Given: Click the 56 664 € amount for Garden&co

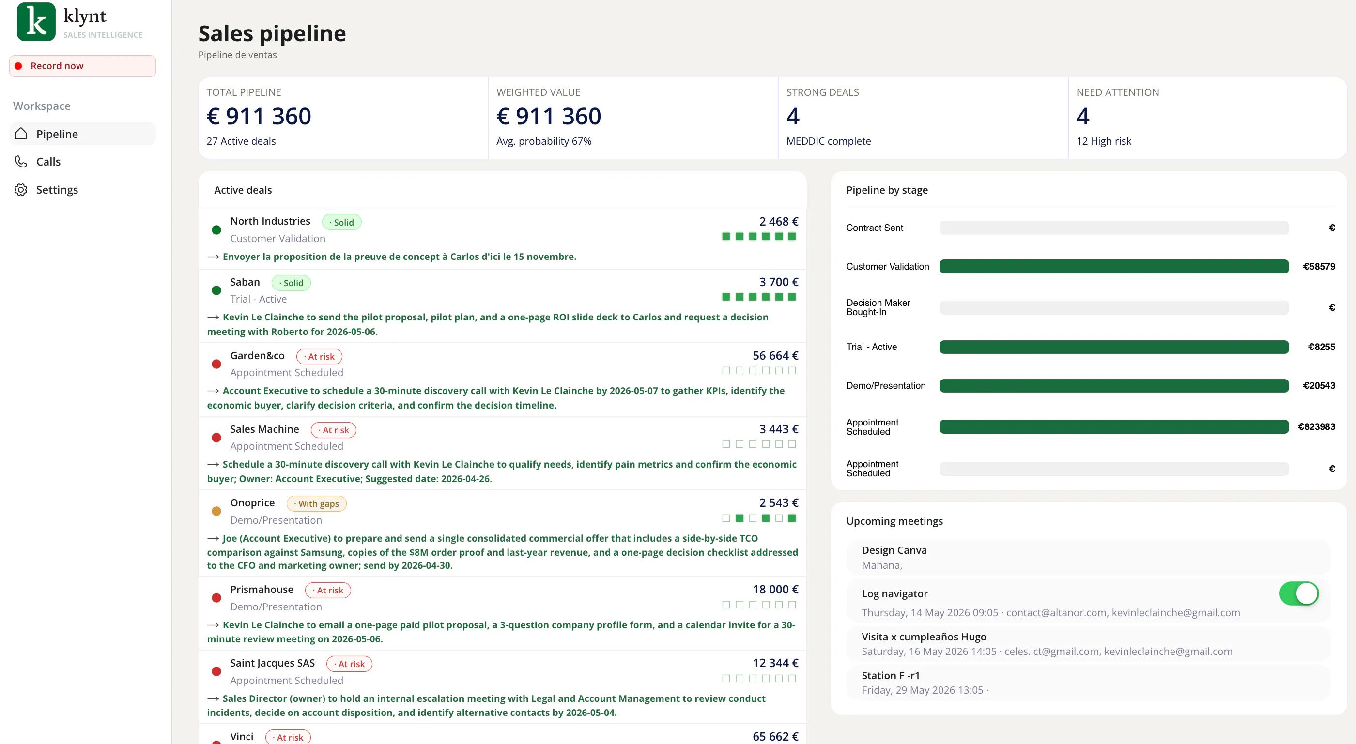Looking at the screenshot, I should 775,356.
